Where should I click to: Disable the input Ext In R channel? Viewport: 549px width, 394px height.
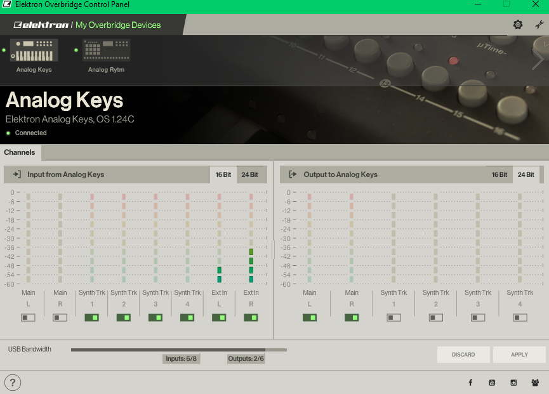click(x=251, y=317)
